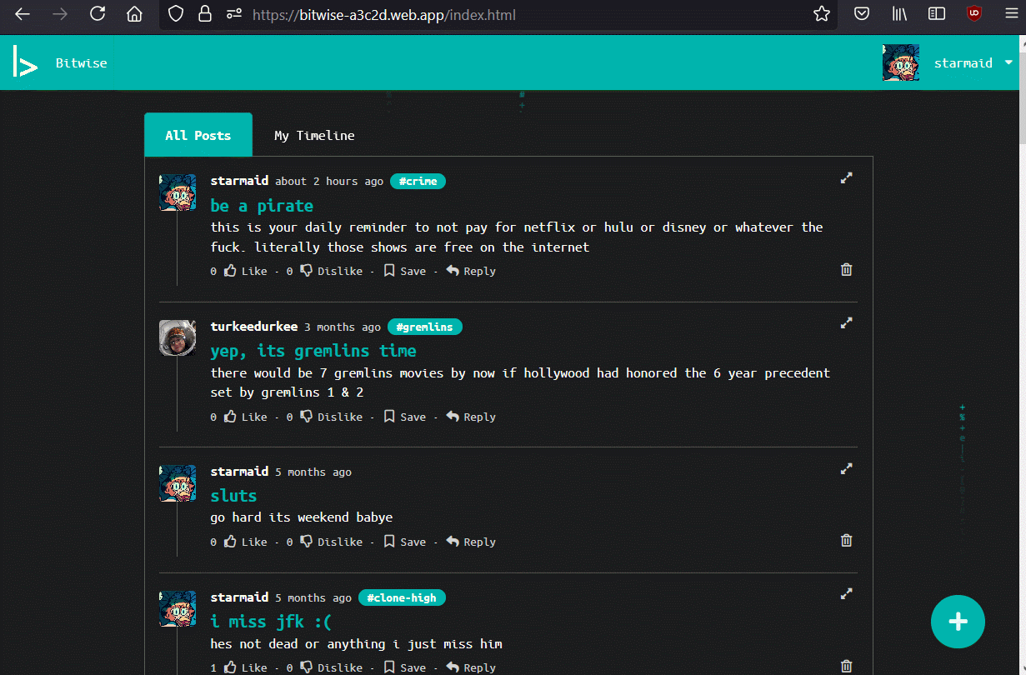Click turkeedurkee's profile avatar

(x=178, y=338)
